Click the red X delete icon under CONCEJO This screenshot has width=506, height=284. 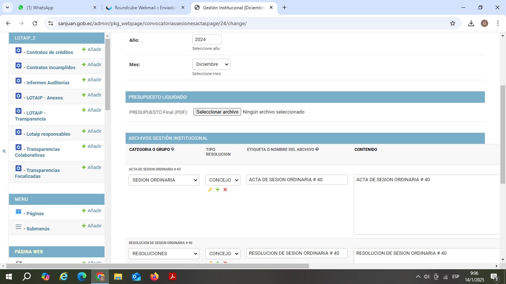coord(225,190)
